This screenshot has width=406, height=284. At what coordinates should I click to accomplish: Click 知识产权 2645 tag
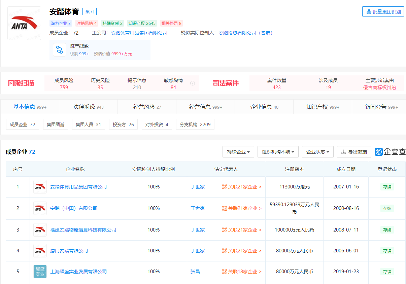point(142,23)
